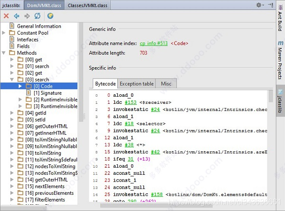This screenshot has width=285, height=211.
Task: Toggle the jclasslib side panel button
Action: point(280,100)
